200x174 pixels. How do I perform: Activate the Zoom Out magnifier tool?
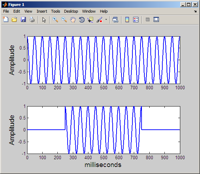64,20
